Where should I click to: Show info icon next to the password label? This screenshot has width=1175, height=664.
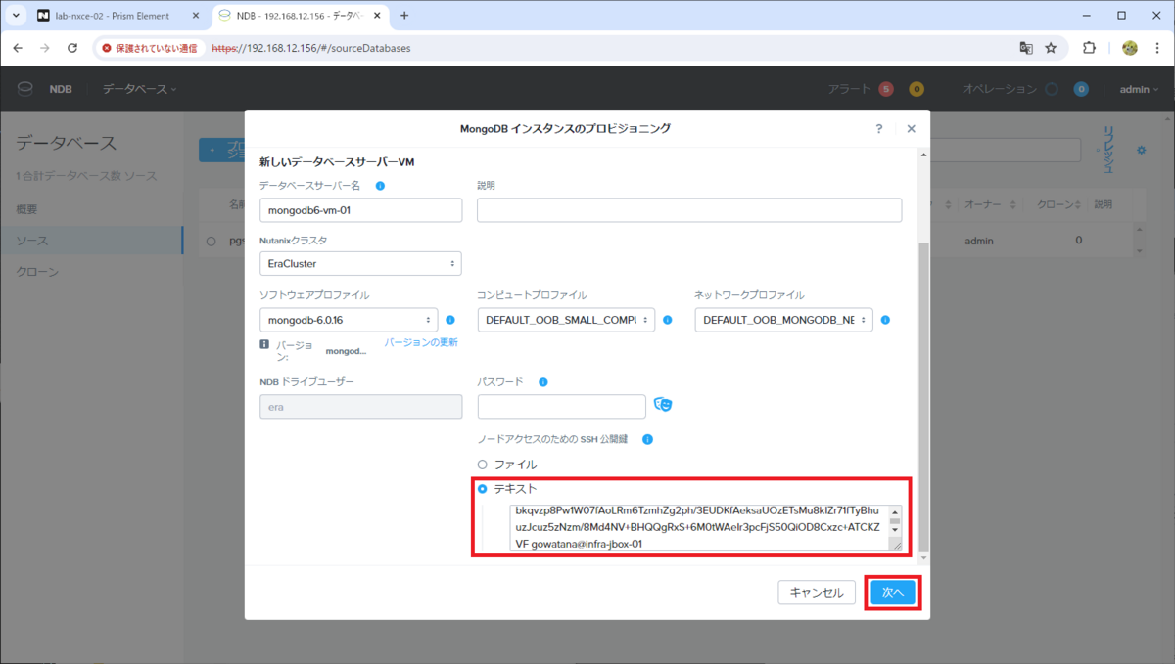543,382
